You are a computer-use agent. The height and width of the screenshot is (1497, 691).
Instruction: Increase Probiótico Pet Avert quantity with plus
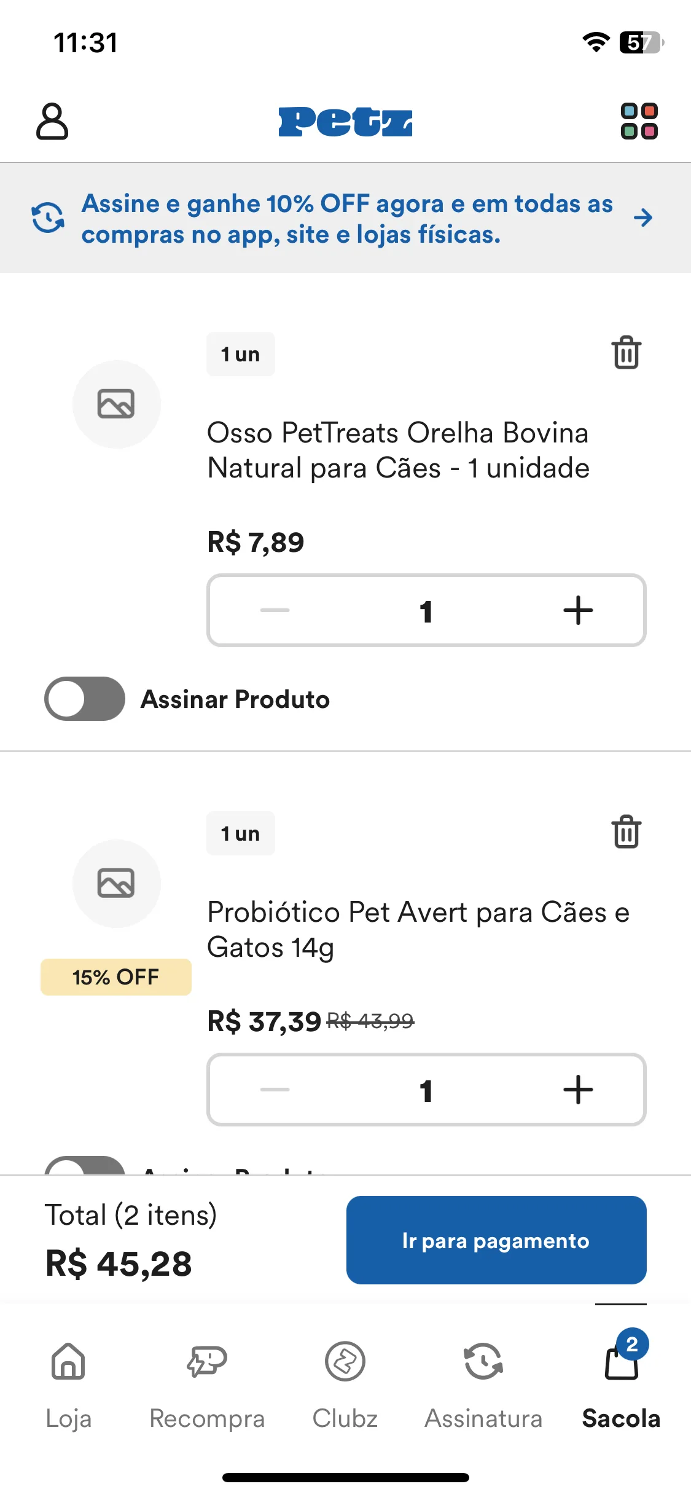tap(578, 1090)
